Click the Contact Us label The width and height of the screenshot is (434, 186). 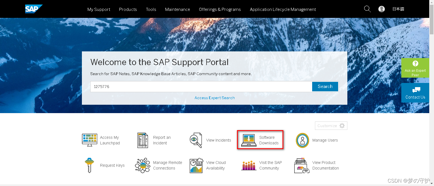point(415,97)
